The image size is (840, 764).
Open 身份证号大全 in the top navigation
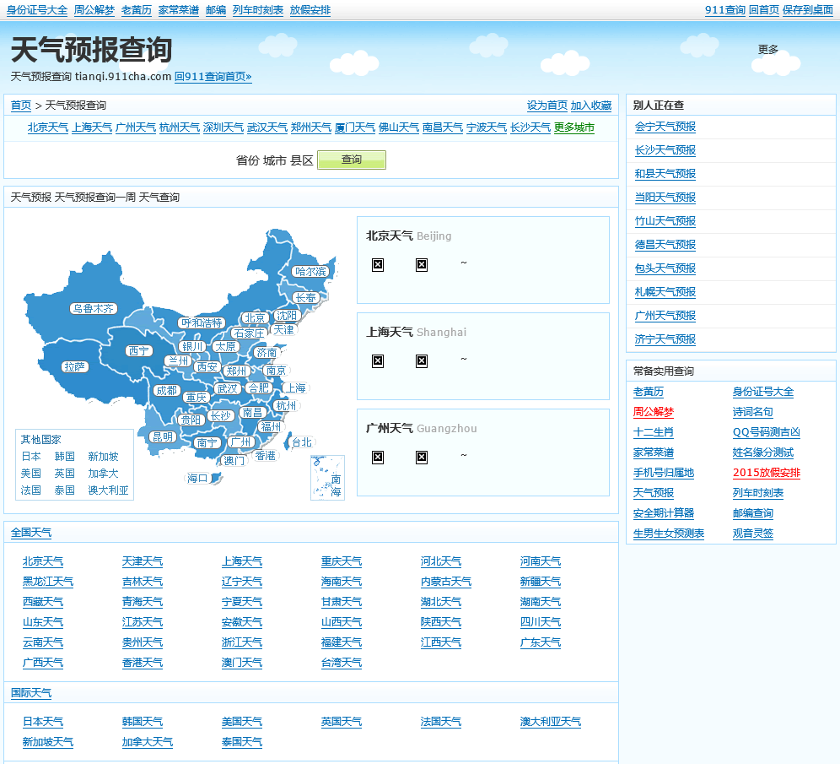tap(37, 10)
